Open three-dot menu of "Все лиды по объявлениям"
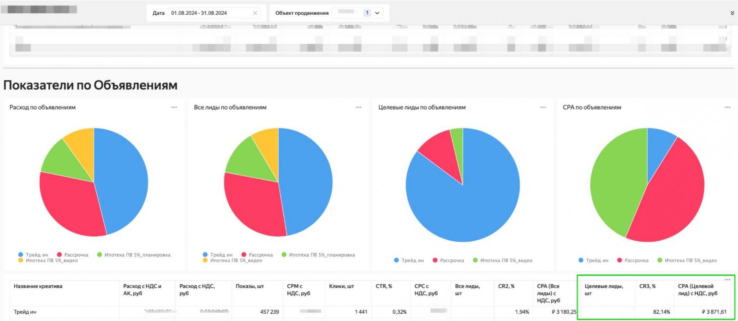 (x=358, y=107)
